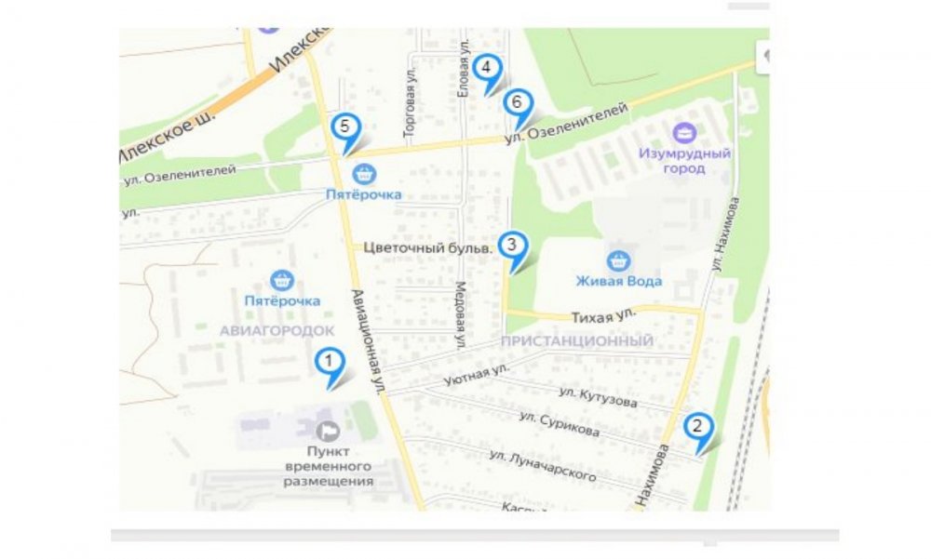Open map pin number 6
This screenshot has height=559, width=931.
518,107
